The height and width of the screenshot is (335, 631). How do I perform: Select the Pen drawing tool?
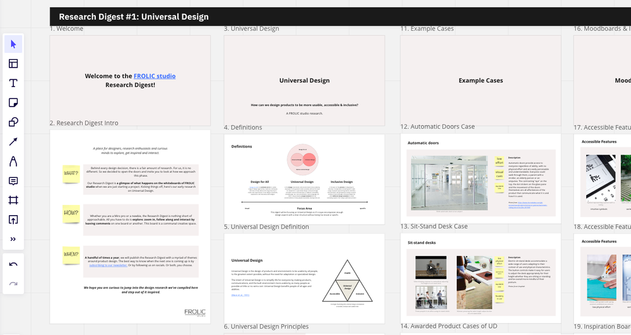click(13, 162)
